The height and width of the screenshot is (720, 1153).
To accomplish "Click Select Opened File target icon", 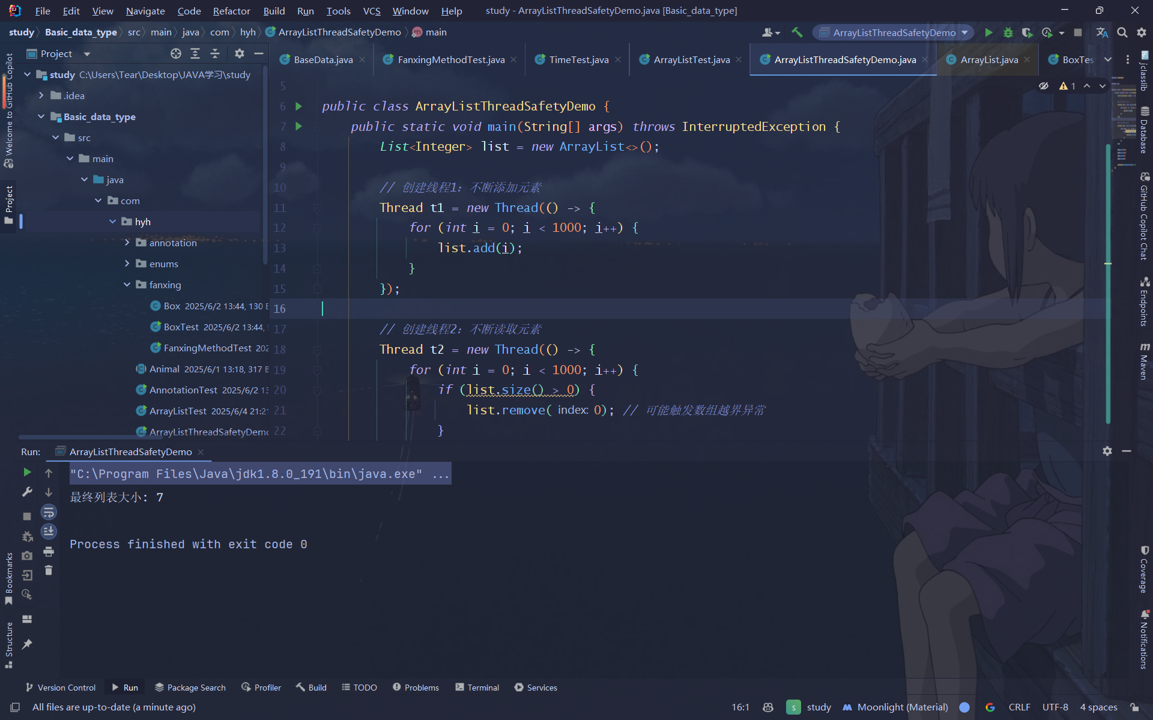I will (175, 53).
